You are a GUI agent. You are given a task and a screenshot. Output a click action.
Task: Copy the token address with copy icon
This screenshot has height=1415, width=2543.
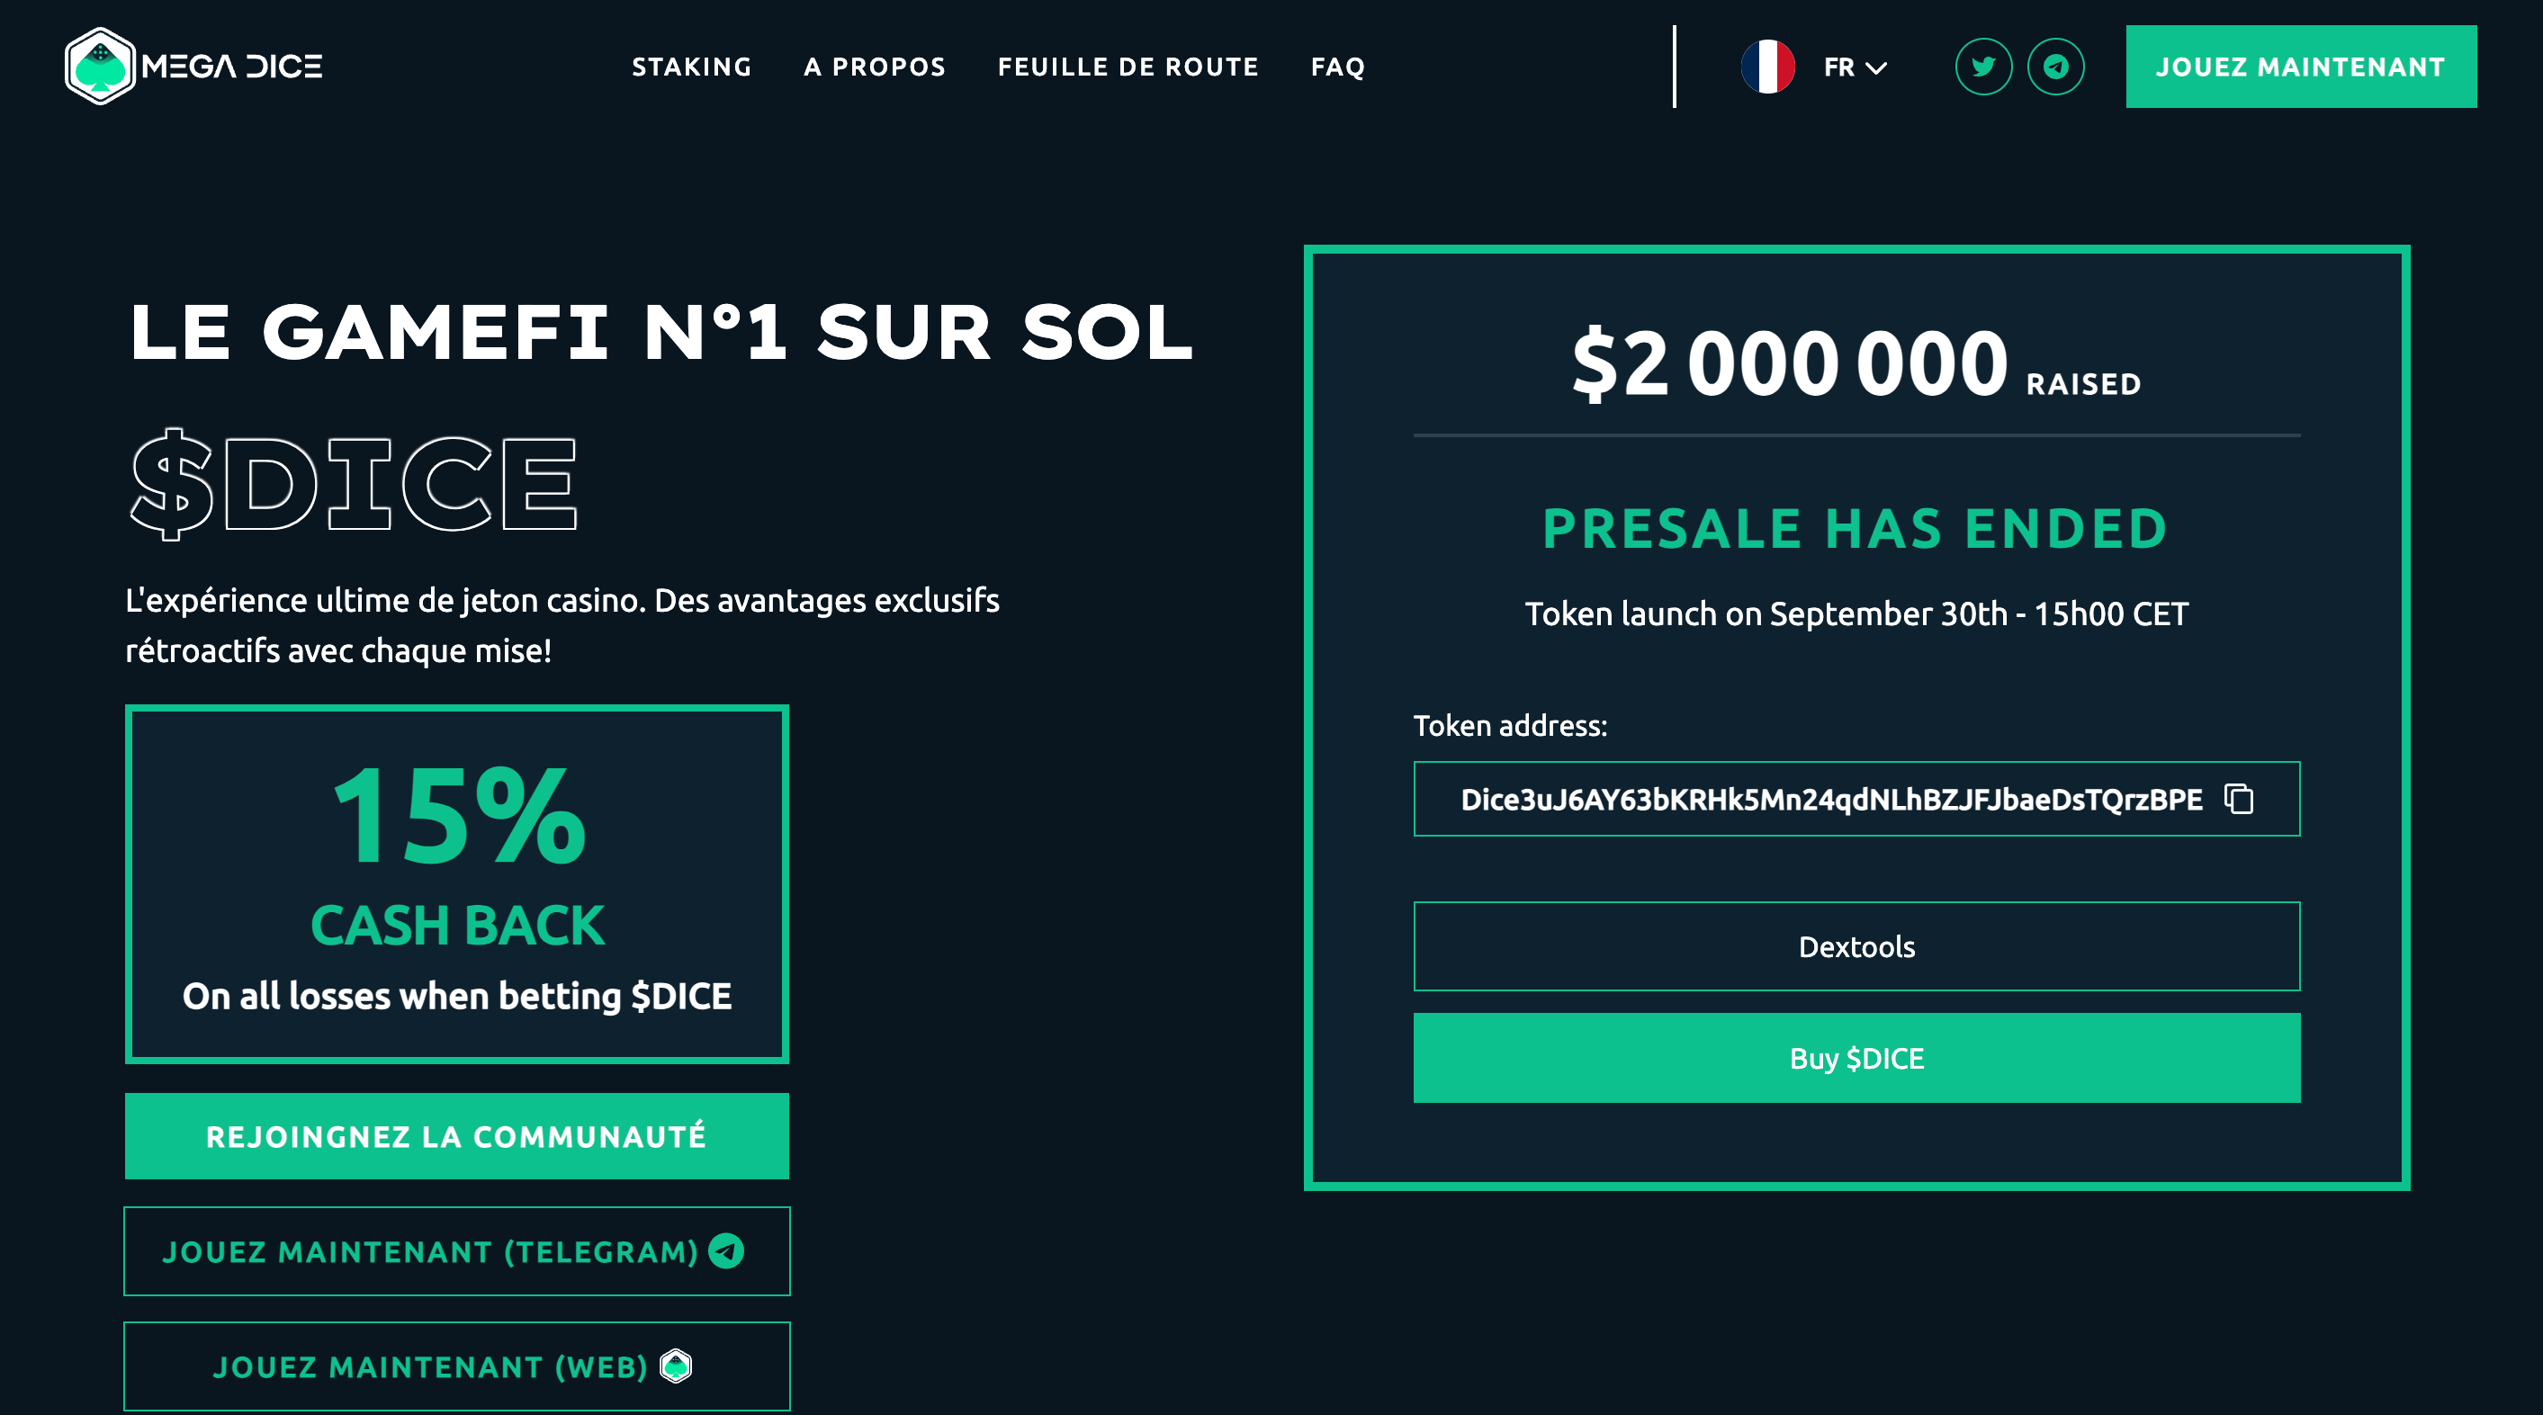pos(2238,798)
